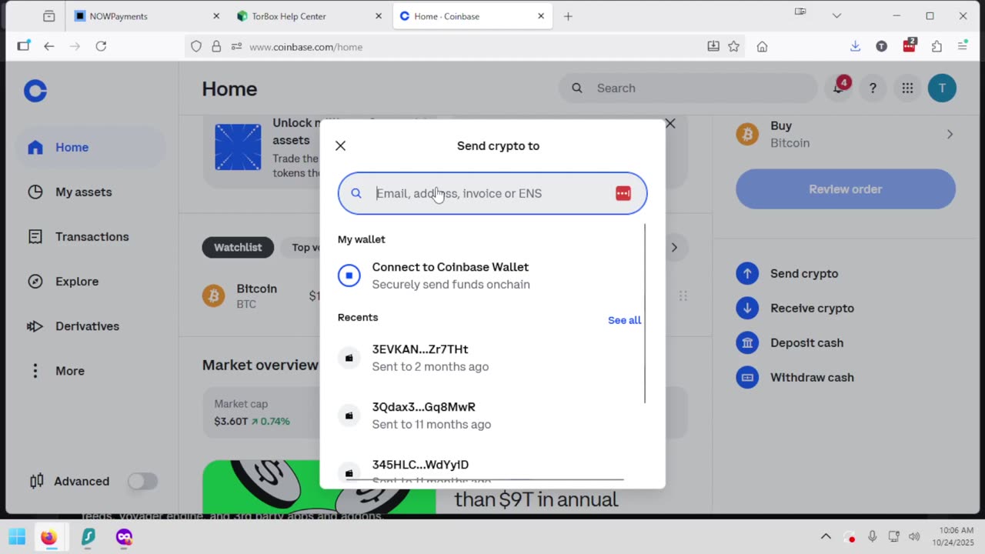Image resolution: width=985 pixels, height=554 pixels.
Task: Select Connect to Coinbase Wallet option
Action: pyautogui.click(x=489, y=275)
